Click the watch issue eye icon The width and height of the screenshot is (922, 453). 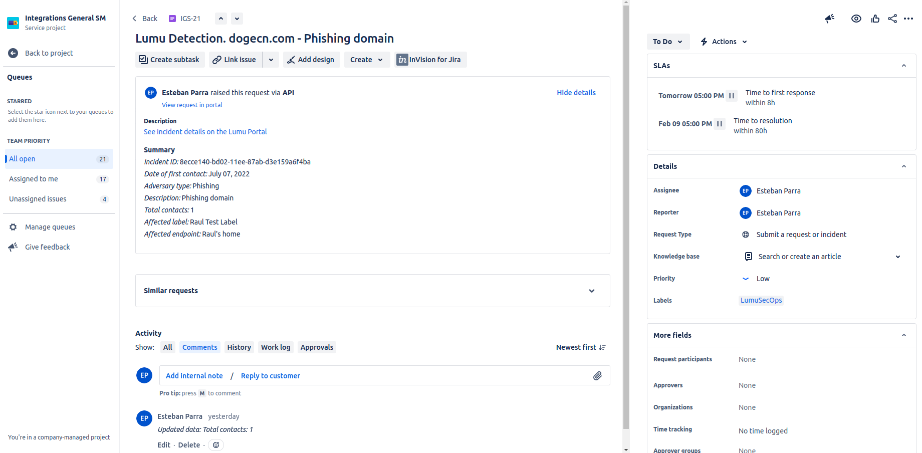pyautogui.click(x=856, y=19)
